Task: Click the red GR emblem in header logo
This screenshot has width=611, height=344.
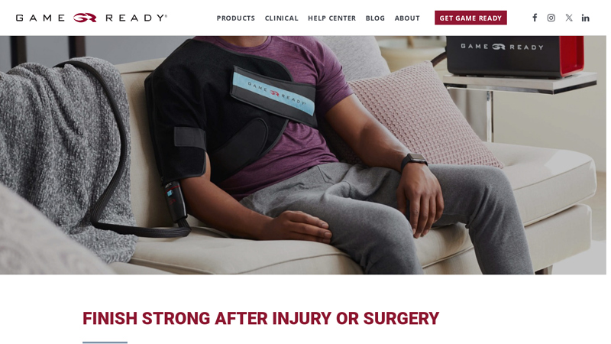Action: pos(85,18)
